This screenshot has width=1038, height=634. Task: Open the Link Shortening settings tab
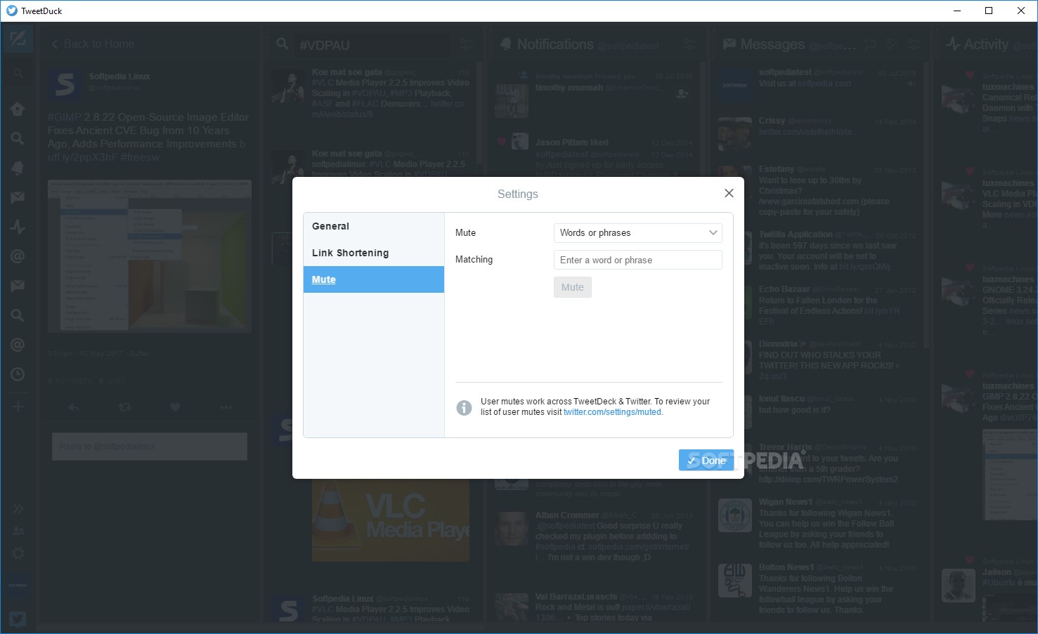[374, 253]
